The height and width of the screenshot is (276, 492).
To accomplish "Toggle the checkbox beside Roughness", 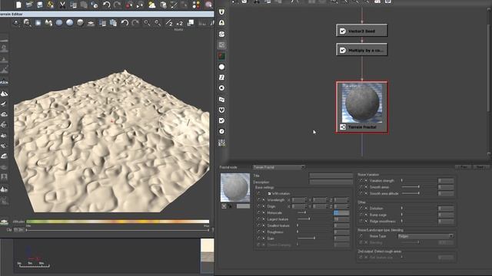I will (x=258, y=232).
